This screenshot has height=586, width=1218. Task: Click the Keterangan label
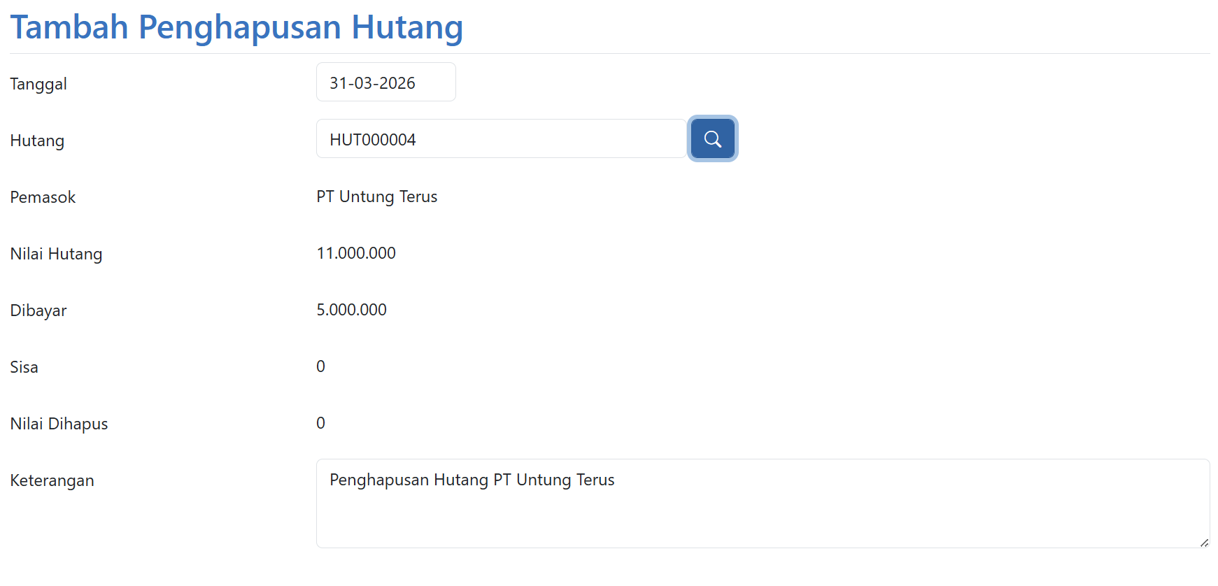pos(52,480)
